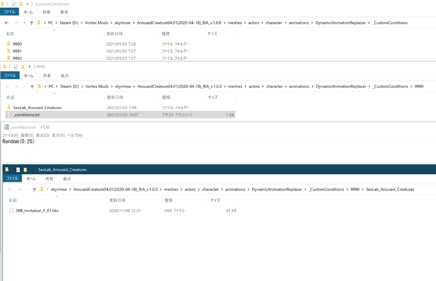
Task: Open ファイル tab in _CustomConditions window
Action: pyautogui.click(x=9, y=12)
